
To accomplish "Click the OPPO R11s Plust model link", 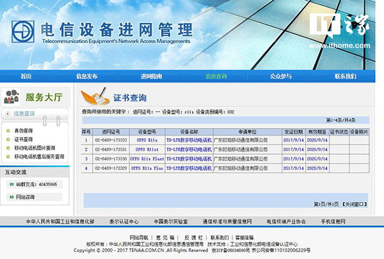I will coord(147,158).
